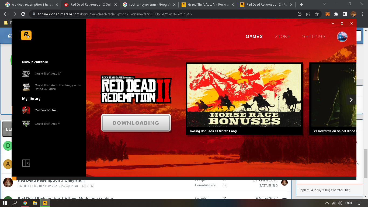Viewport: 368px width, 207px height.
Task: Bookmark this page with the star icon
Action: tap(317, 14)
